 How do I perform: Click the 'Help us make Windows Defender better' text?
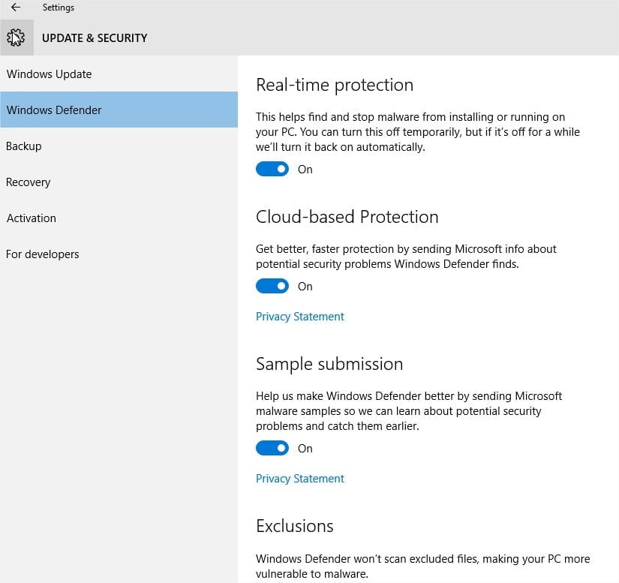[x=409, y=411]
